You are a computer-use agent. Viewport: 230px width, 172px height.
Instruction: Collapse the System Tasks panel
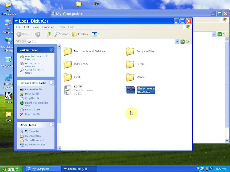pyautogui.click(x=51, y=50)
